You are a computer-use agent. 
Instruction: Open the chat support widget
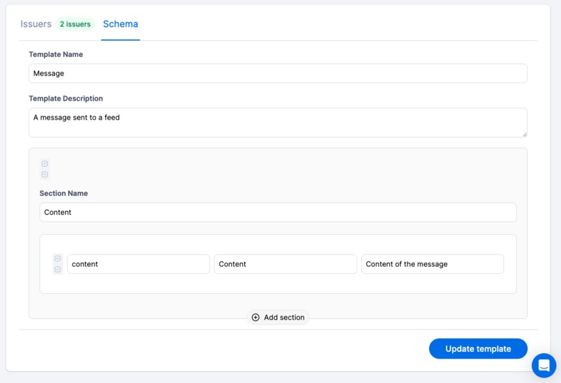tap(544, 365)
